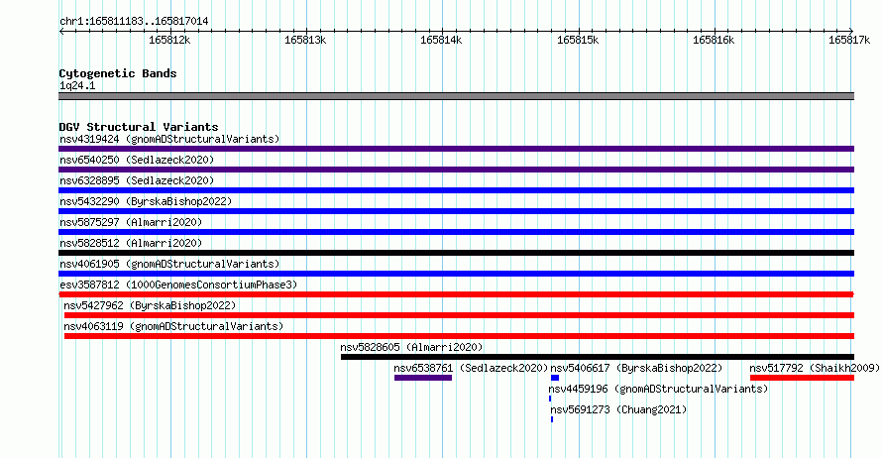This screenshot has width=882, height=458.
Task: Click the red bar under nsv4063119
Action: pyautogui.click(x=459, y=336)
